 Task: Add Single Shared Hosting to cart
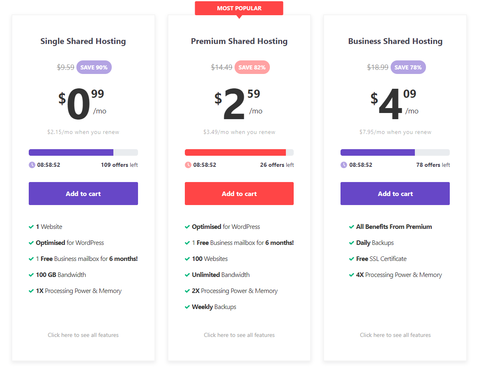coord(83,194)
